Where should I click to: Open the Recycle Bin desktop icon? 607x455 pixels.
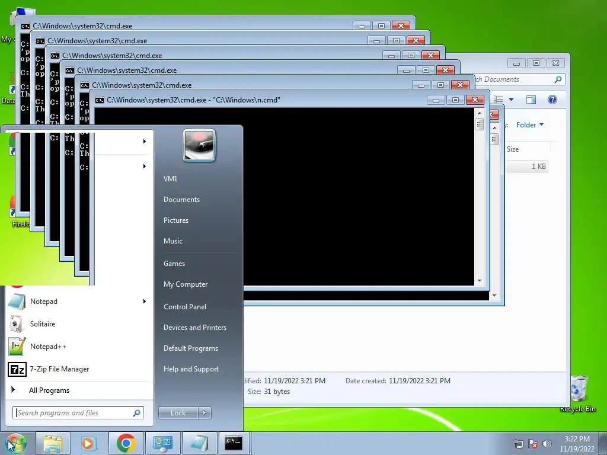tap(578, 394)
